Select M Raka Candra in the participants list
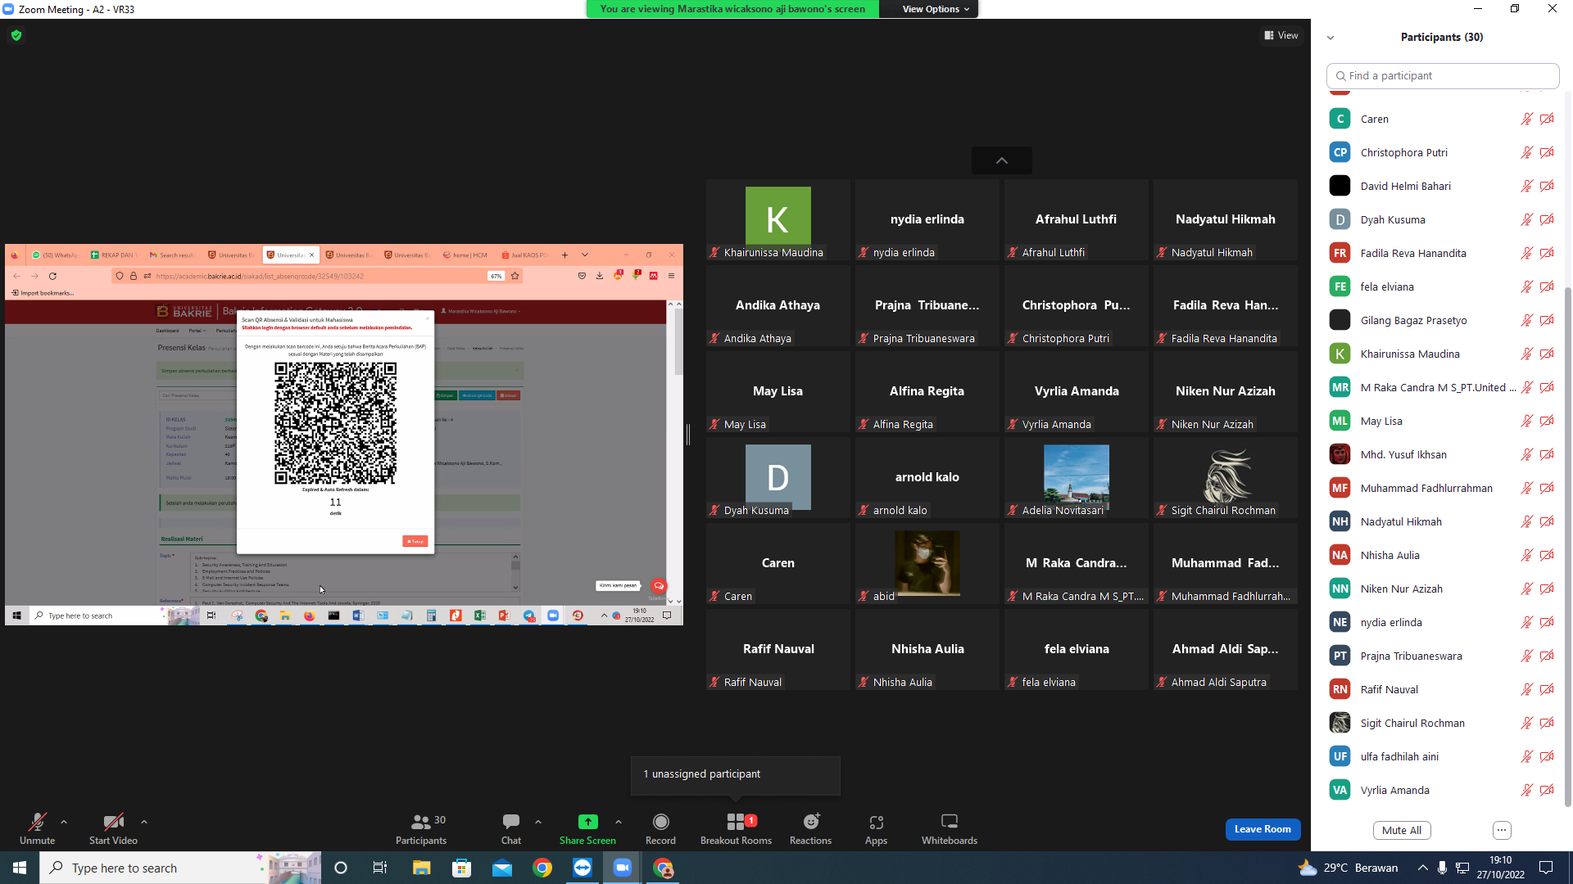Screen dimensions: 1573x884 pyautogui.click(x=1442, y=387)
